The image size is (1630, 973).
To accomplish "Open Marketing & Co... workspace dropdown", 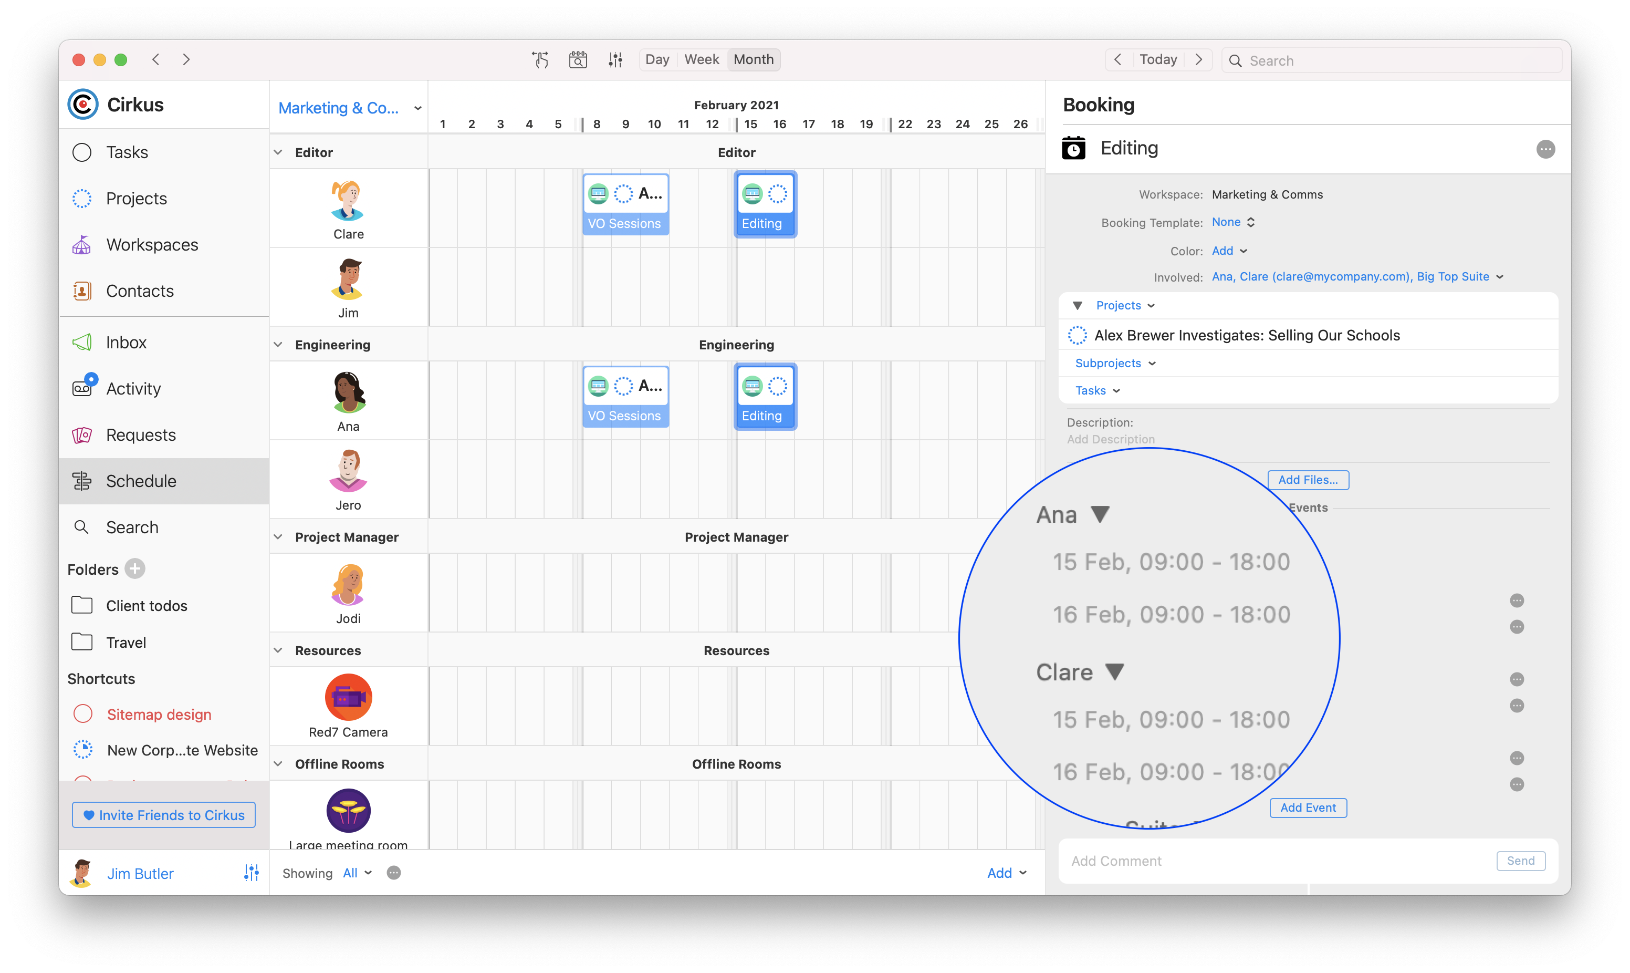I will 350,108.
